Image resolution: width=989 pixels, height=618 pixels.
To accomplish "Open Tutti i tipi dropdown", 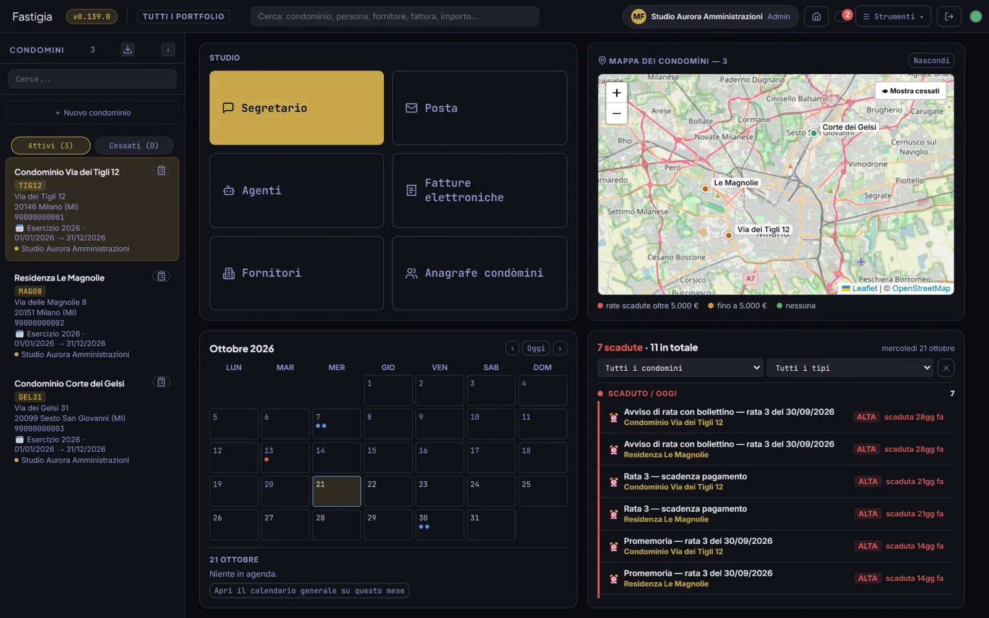I will click(x=851, y=368).
